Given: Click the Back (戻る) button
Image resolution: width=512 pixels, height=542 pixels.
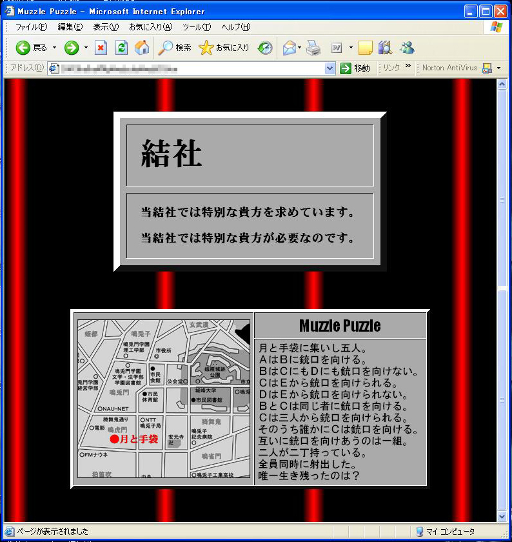Looking at the screenshot, I should [x=31, y=48].
